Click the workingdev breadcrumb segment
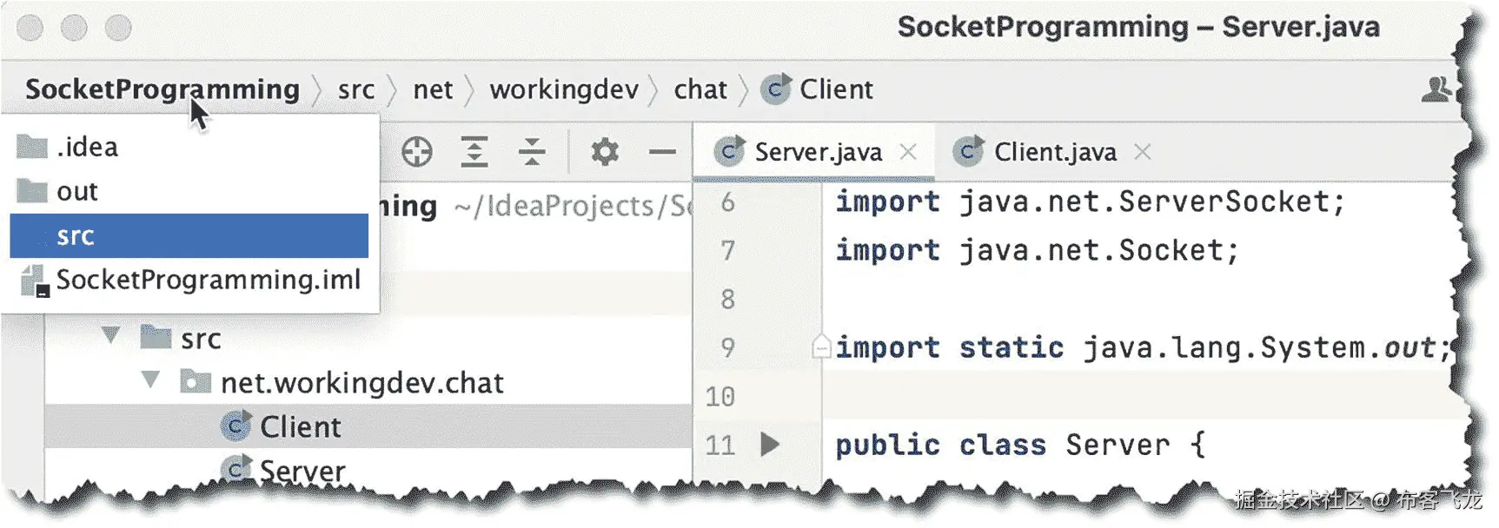This screenshot has width=1499, height=528. coord(564,89)
